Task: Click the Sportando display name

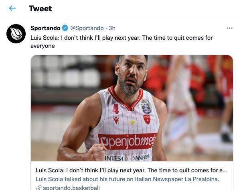Action: point(45,28)
